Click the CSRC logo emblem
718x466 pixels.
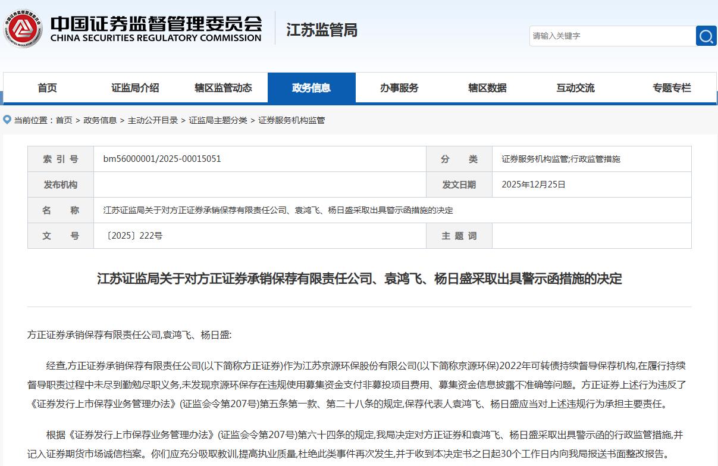click(x=24, y=28)
